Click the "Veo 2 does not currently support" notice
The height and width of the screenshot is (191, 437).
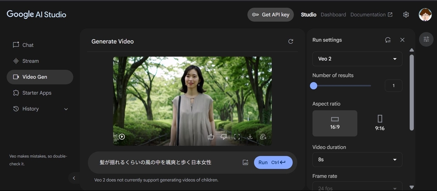[156, 180]
